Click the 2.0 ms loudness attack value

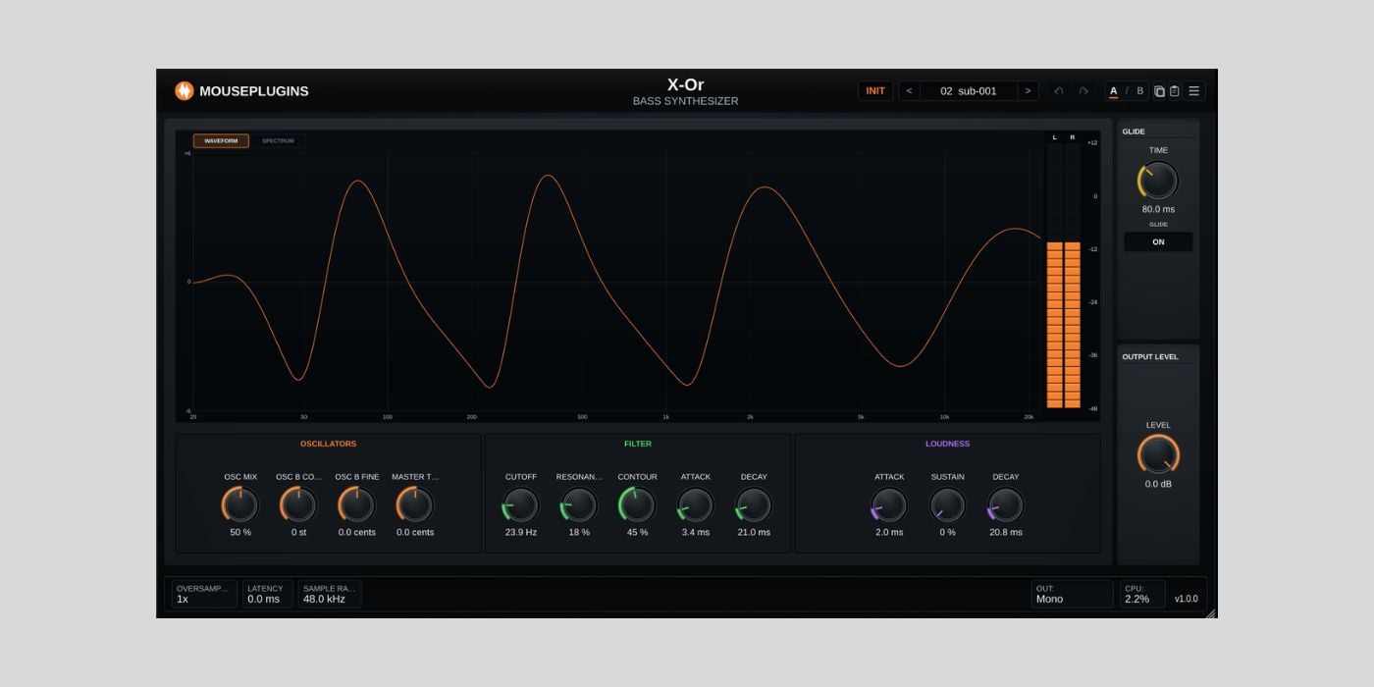889,533
